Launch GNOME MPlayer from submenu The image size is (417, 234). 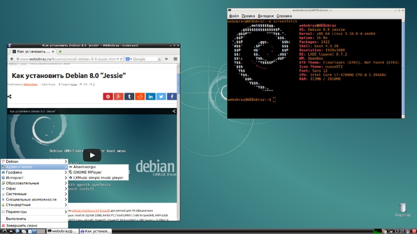point(98,172)
